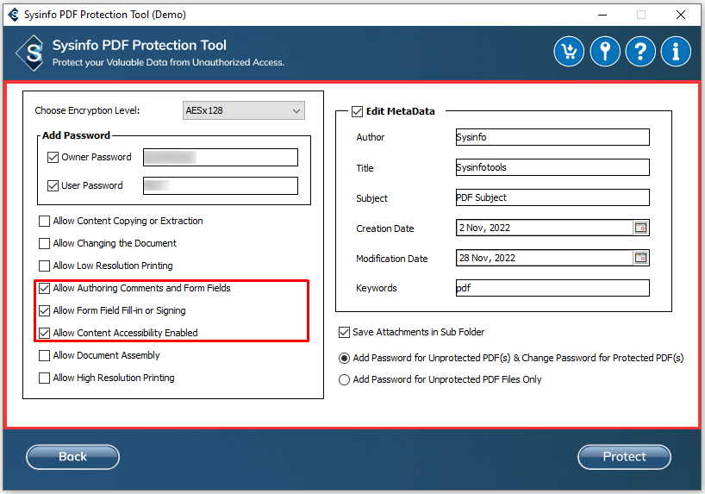Enable Allow Document Assembly
Image resolution: width=705 pixels, height=494 pixels.
(x=44, y=355)
